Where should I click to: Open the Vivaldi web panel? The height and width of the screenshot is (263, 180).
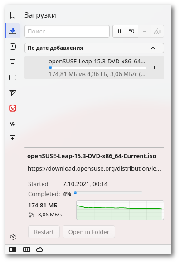click(13, 108)
